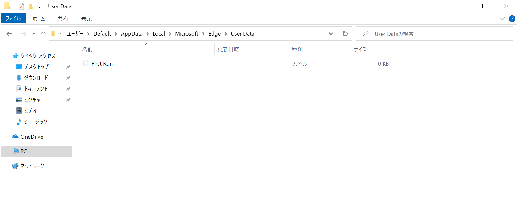
Task: Open the address bar history dropdown
Action: 331,34
